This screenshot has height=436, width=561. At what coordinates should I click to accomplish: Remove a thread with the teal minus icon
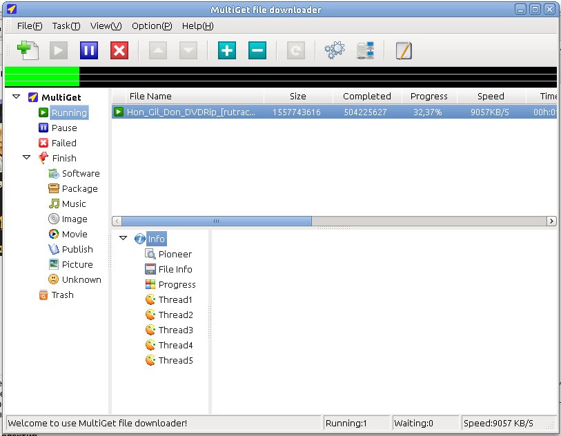coord(257,50)
